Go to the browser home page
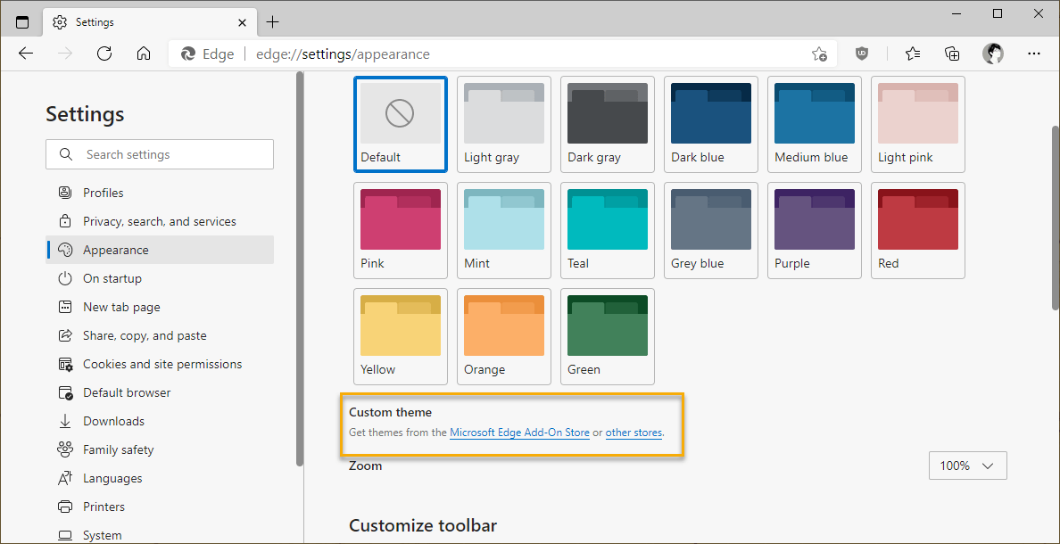Screen dimensions: 1060x544 tap(144, 54)
